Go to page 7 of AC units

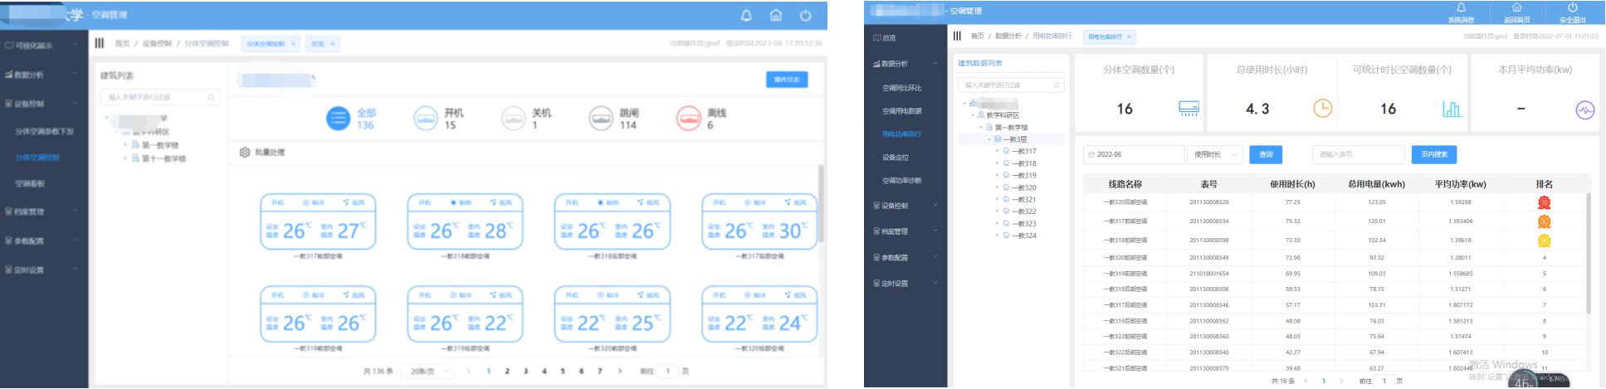pos(600,372)
